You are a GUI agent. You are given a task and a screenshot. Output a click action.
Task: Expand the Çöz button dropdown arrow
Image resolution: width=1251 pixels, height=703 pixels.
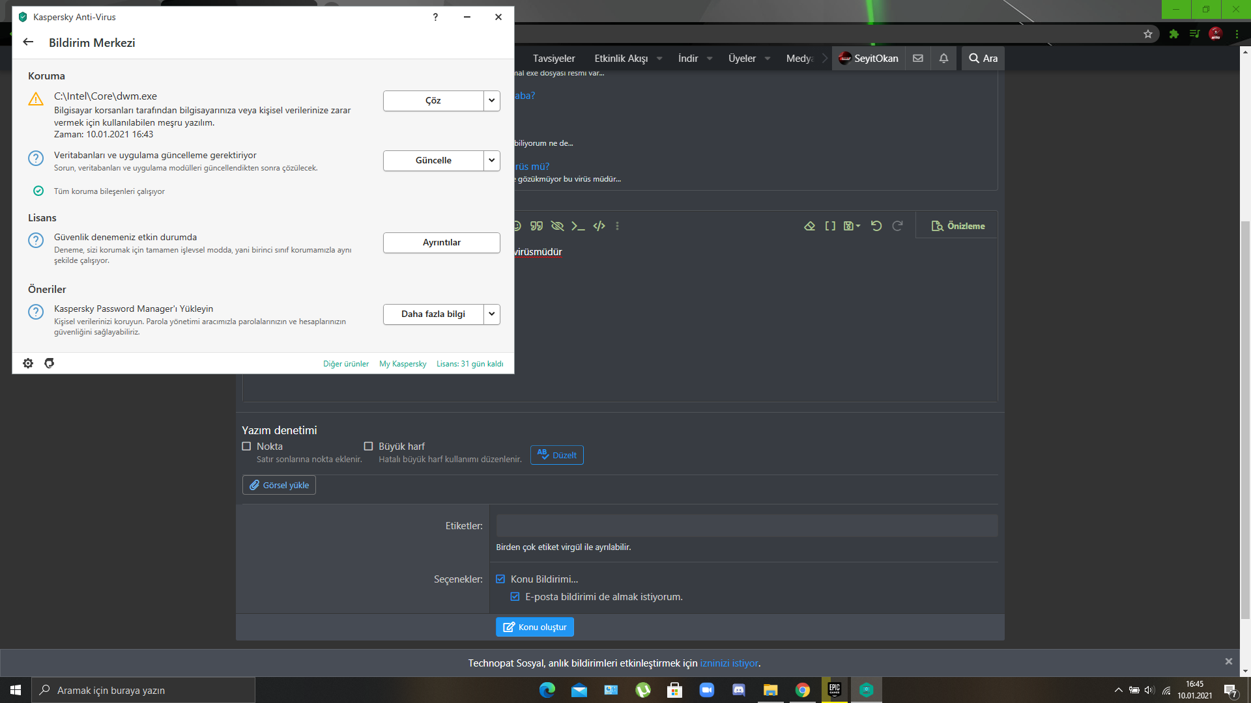point(492,100)
